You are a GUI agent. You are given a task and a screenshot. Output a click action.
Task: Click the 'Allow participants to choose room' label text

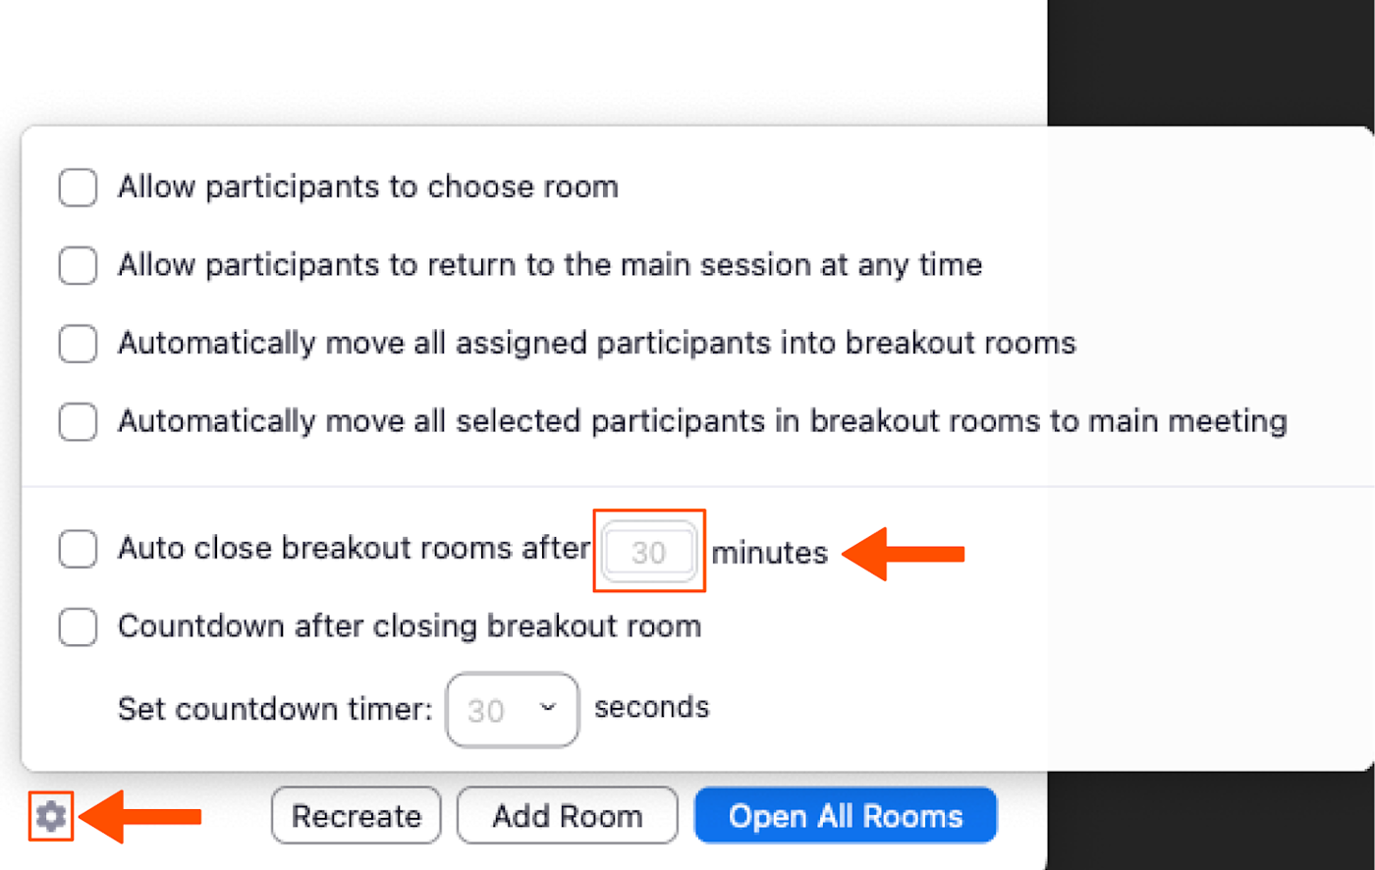tap(367, 187)
